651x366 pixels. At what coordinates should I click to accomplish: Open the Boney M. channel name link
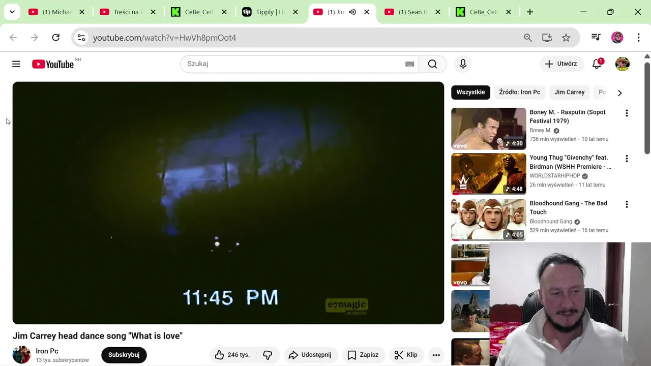540,131
